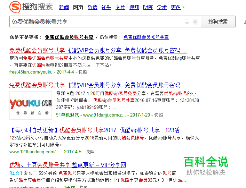Open 快照 for free.45fan.com result
246x188 pixels.
83,72
